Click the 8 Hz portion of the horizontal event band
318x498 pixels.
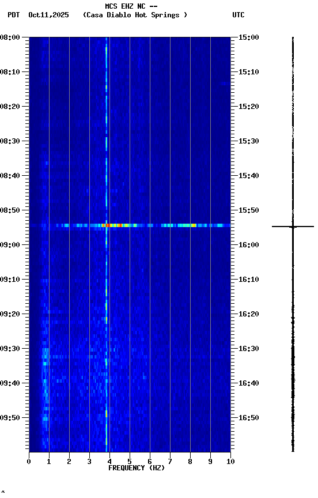click(x=190, y=225)
